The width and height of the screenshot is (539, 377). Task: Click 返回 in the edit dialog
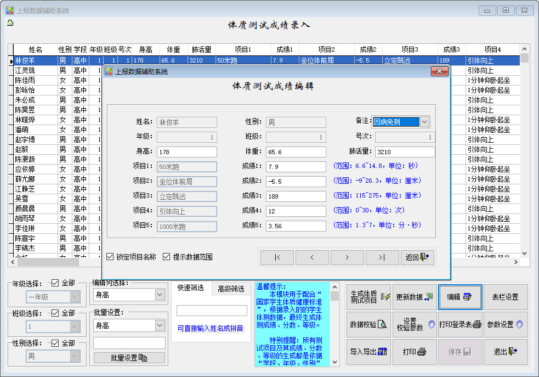pos(417,257)
